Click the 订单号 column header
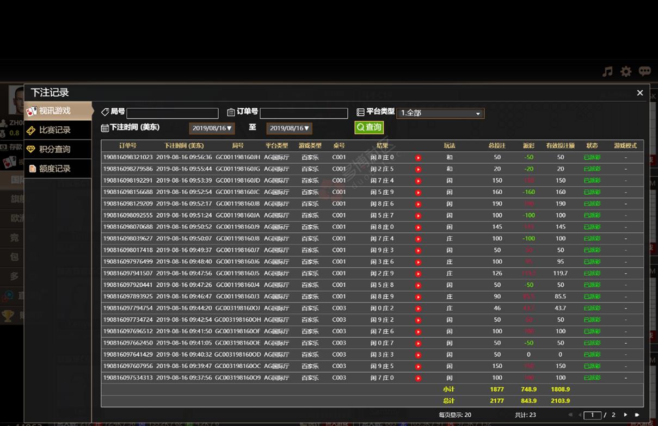 coord(128,146)
